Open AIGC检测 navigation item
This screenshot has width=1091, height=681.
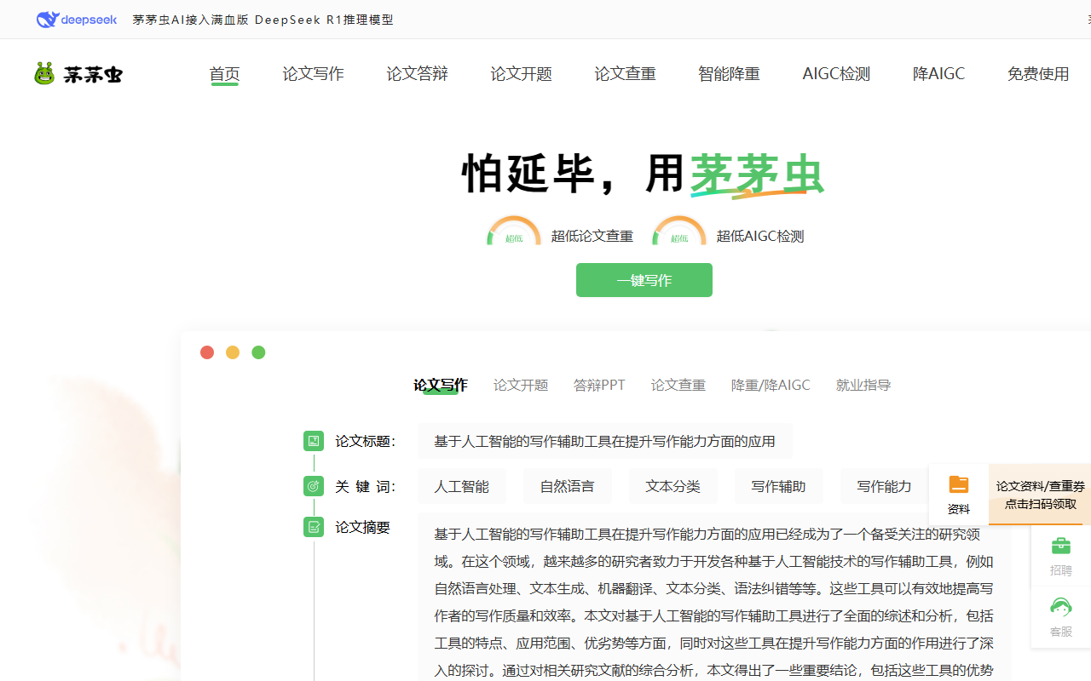[x=837, y=74]
